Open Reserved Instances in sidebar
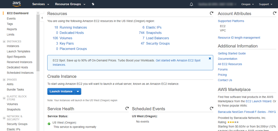The width and height of the screenshot is (278, 131). click(19, 62)
